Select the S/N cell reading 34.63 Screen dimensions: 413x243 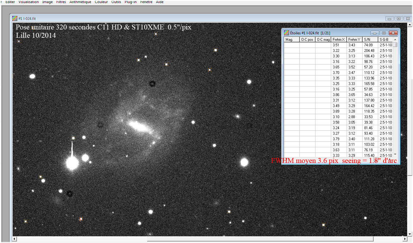(370, 95)
